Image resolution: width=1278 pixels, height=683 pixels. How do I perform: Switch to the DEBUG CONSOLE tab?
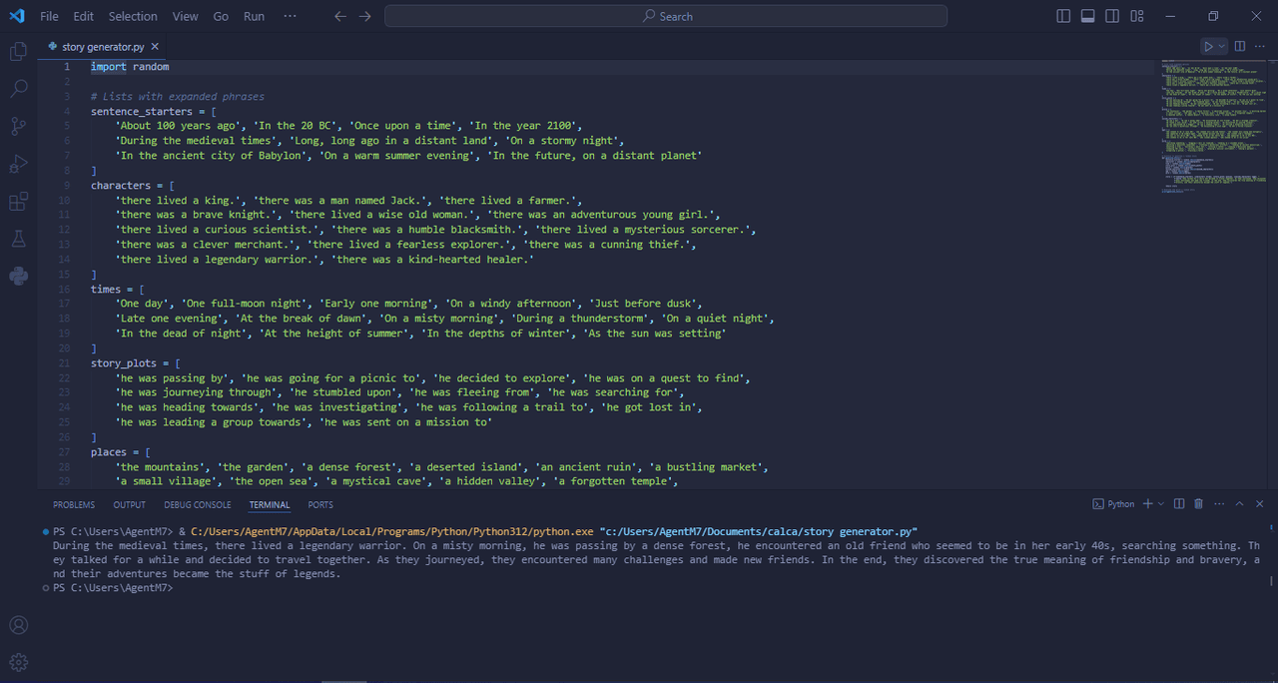pyautogui.click(x=198, y=505)
